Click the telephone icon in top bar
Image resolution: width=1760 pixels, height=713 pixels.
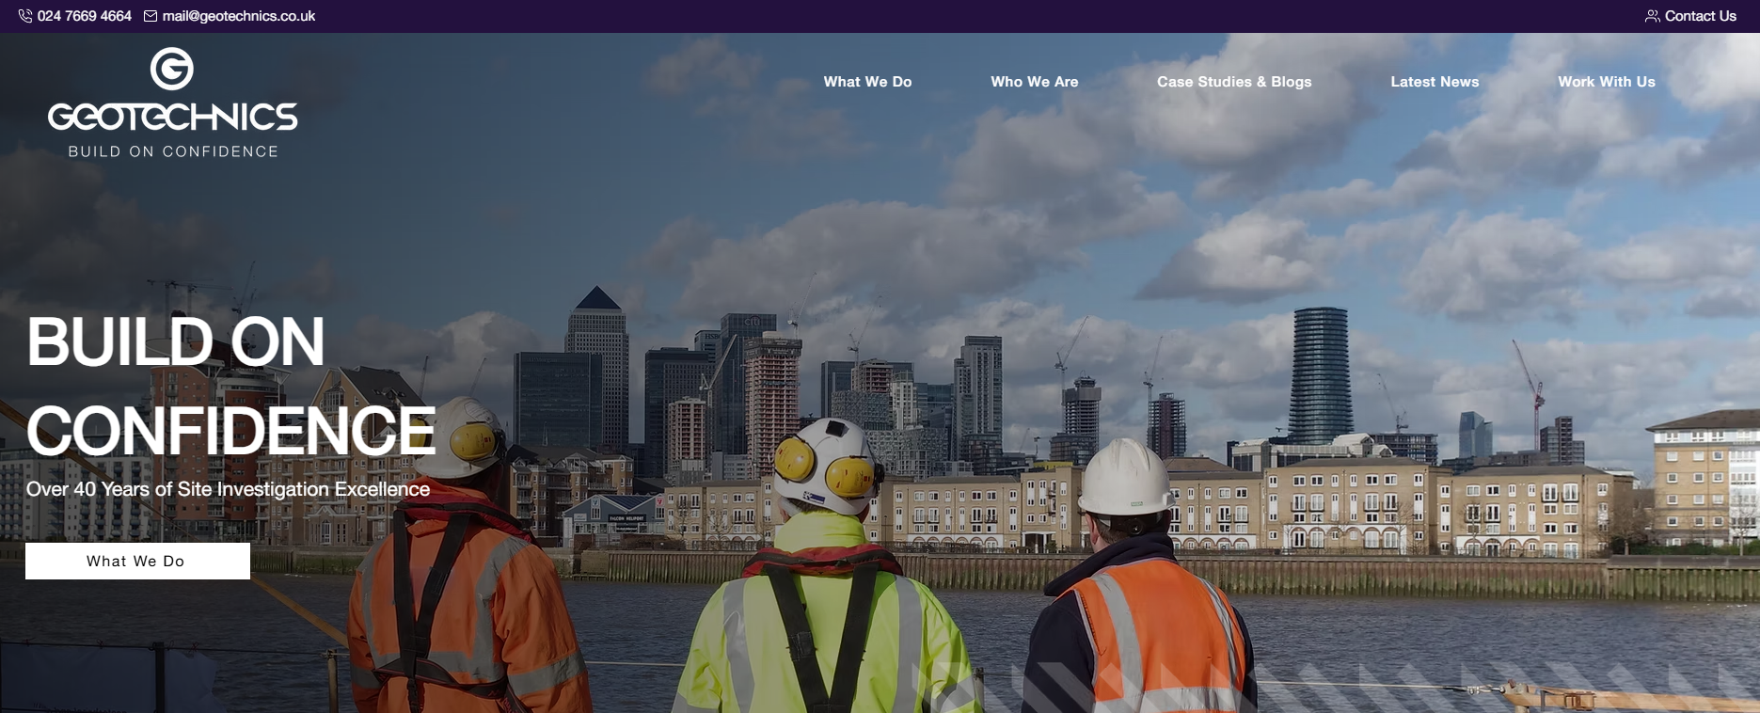pyautogui.click(x=25, y=16)
